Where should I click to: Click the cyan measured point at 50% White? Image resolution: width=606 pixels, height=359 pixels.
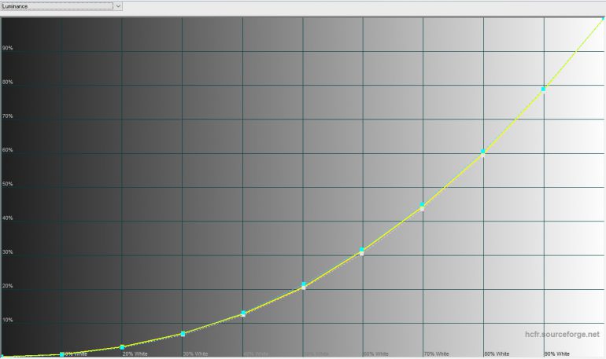(x=304, y=284)
